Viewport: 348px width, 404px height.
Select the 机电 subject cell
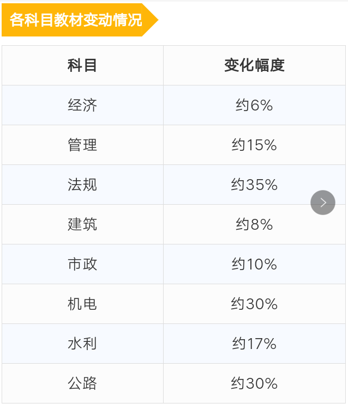[x=82, y=304]
